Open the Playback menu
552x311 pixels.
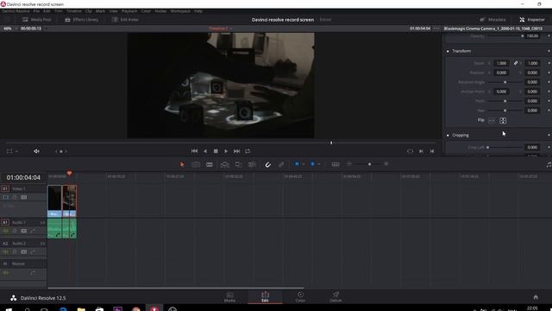pyautogui.click(x=129, y=11)
